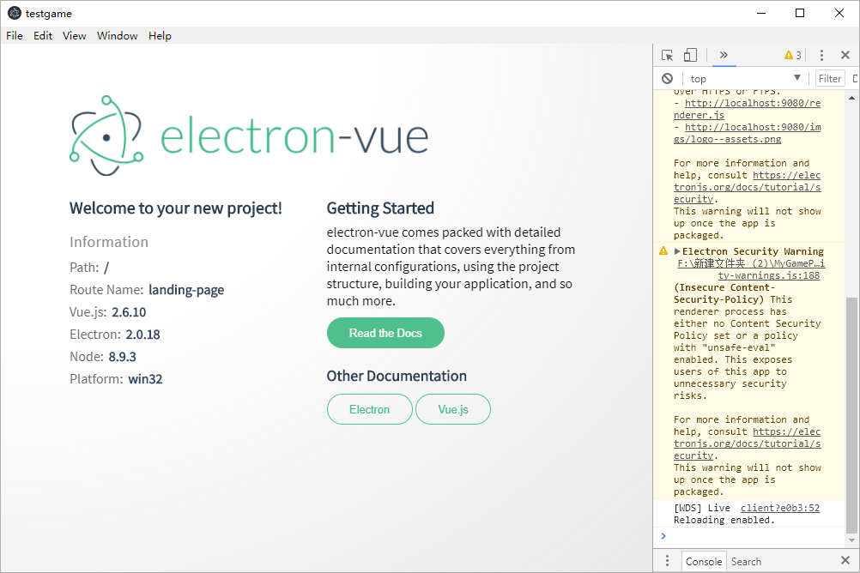Click the console scroll down arrow

click(x=851, y=540)
